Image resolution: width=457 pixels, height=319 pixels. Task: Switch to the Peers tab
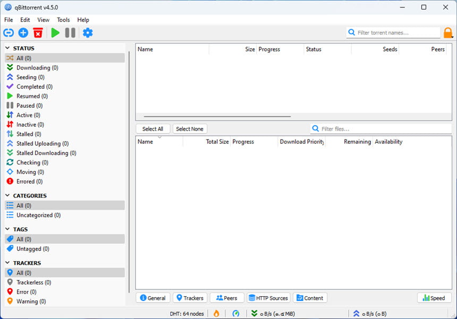click(x=227, y=298)
